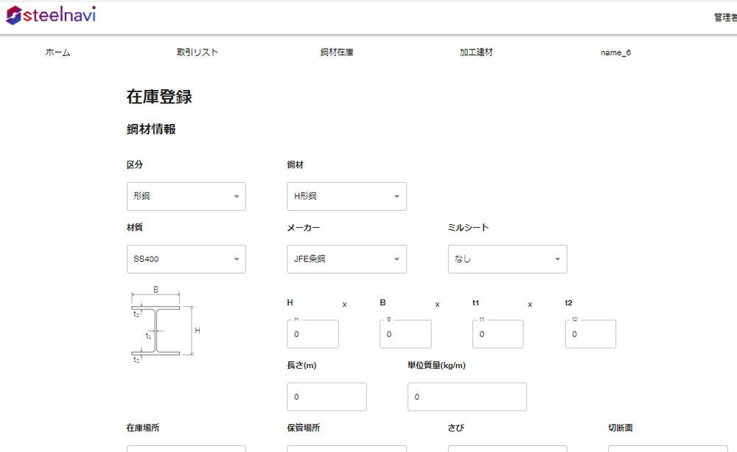737x452 pixels.
Task: Click the 在庫場所 label
Action: point(143,428)
